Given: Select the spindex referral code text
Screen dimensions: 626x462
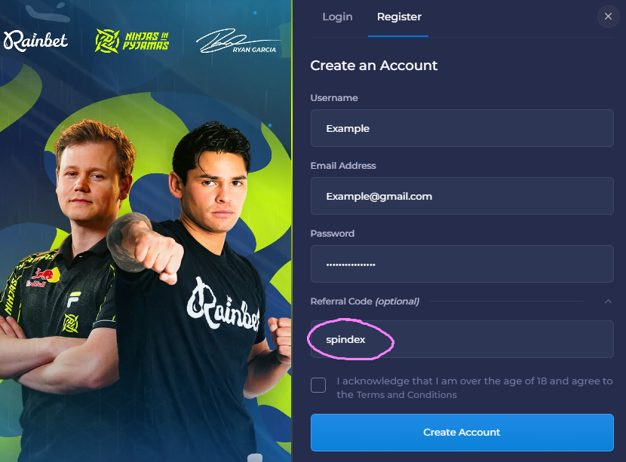Looking at the screenshot, I should (x=344, y=339).
